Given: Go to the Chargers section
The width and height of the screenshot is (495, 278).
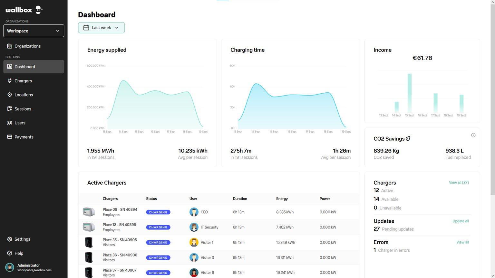Looking at the screenshot, I should tap(34, 81).
